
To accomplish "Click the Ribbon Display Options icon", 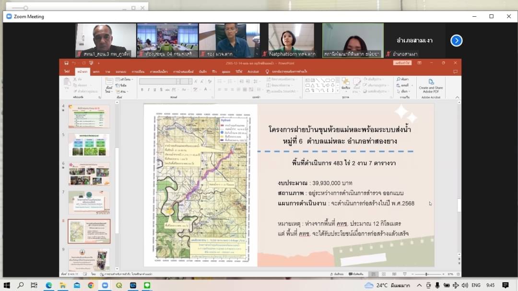I will [419, 63].
